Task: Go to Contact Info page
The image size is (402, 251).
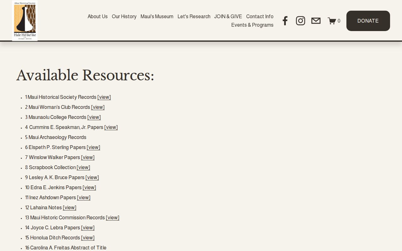Action: coord(260,17)
